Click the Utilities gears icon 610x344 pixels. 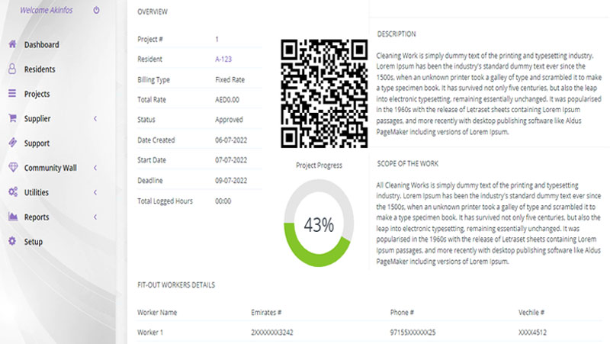tap(12, 192)
